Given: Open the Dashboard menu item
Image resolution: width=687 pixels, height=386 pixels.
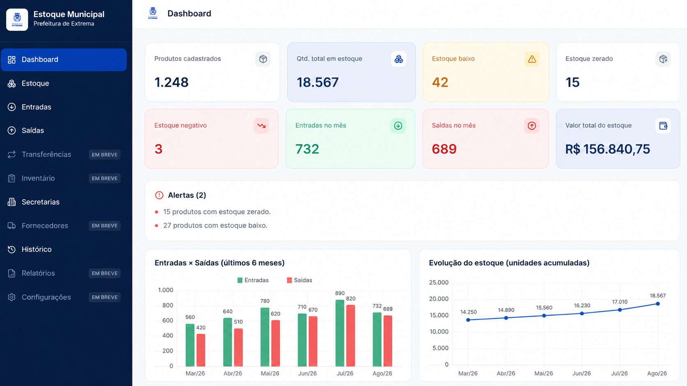Looking at the screenshot, I should (64, 60).
